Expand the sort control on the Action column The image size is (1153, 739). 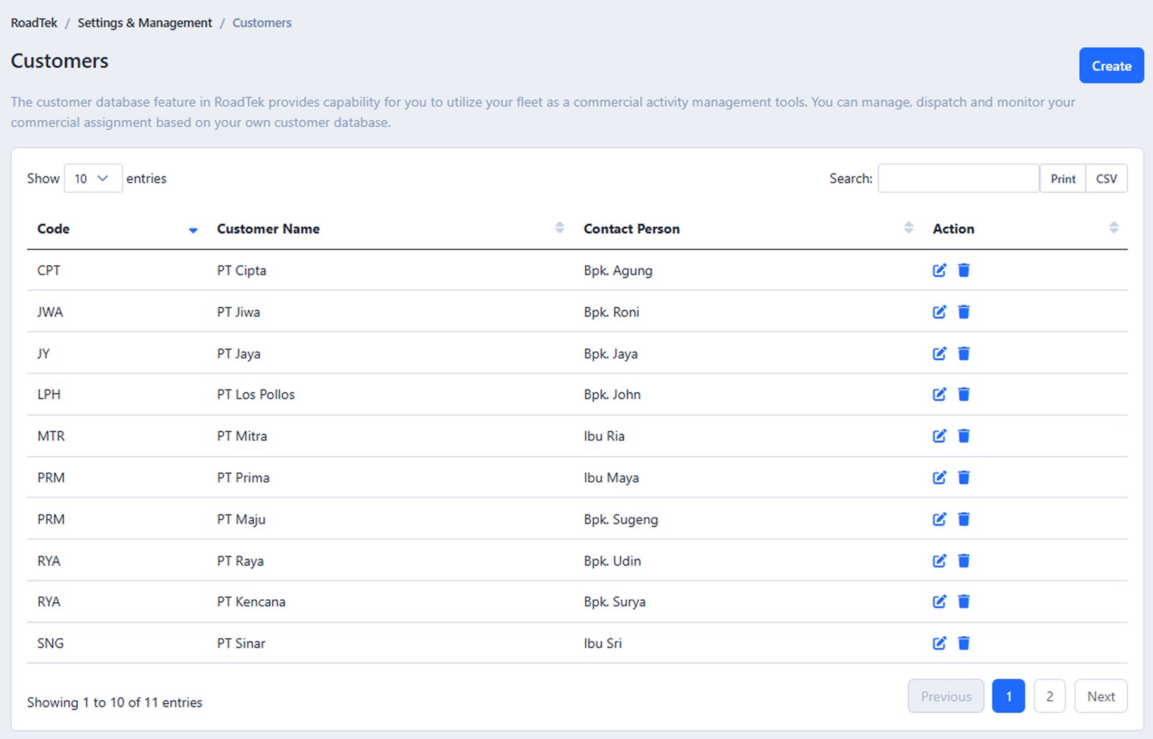(x=1113, y=228)
